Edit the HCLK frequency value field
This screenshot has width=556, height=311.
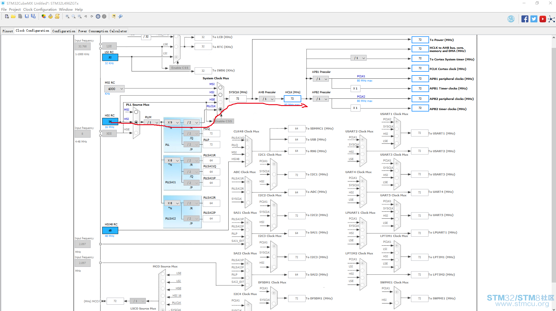(x=292, y=99)
